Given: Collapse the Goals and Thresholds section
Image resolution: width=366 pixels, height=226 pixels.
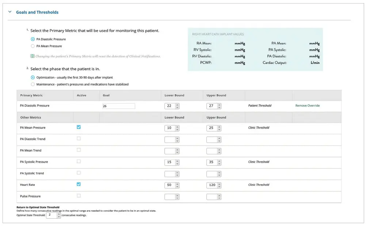Looking at the screenshot, I should click(10, 12).
